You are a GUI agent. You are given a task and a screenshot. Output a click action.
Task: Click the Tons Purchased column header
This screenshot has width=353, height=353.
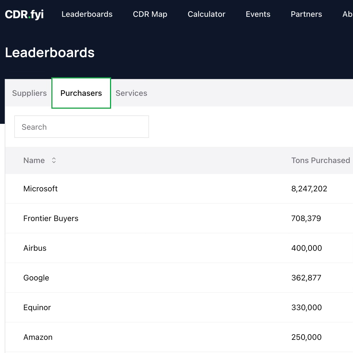click(321, 160)
